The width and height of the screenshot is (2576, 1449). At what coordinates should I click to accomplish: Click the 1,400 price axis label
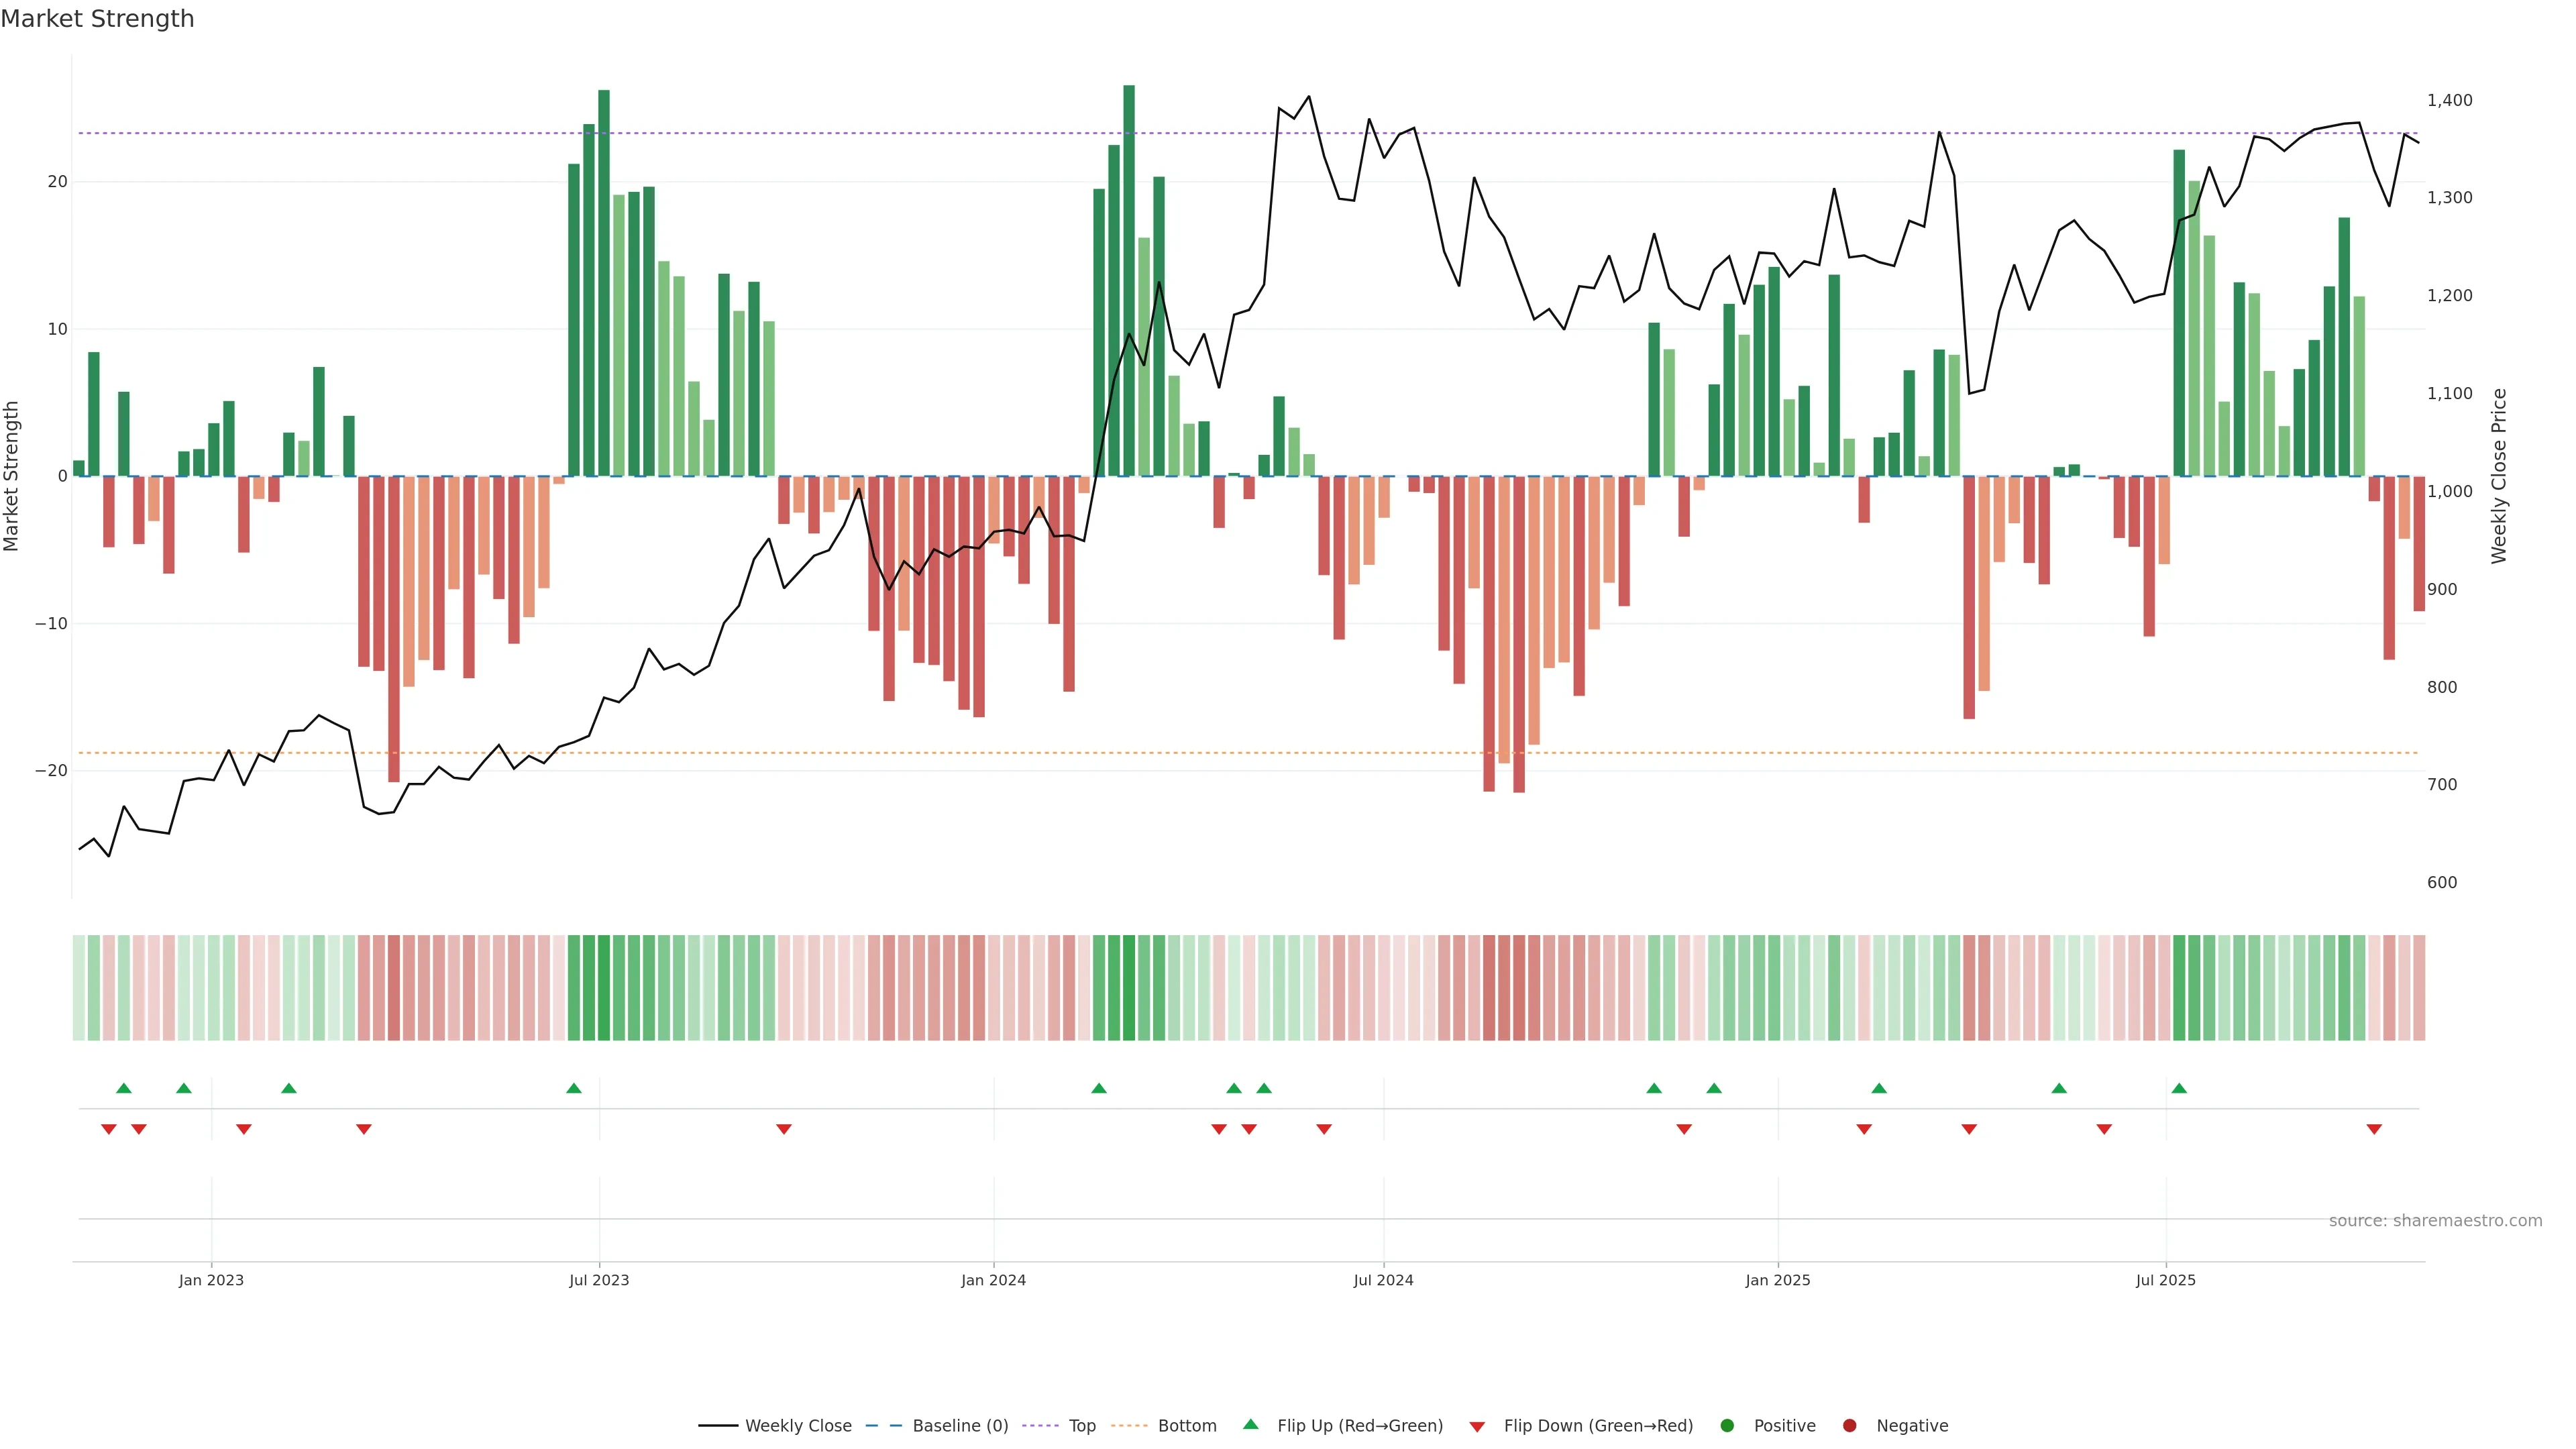[2449, 100]
